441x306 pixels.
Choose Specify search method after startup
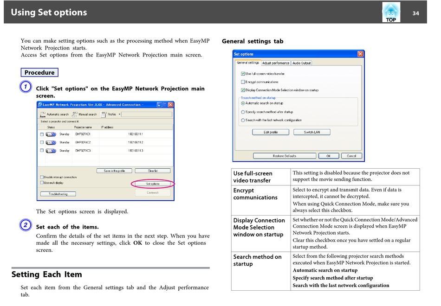click(243, 112)
